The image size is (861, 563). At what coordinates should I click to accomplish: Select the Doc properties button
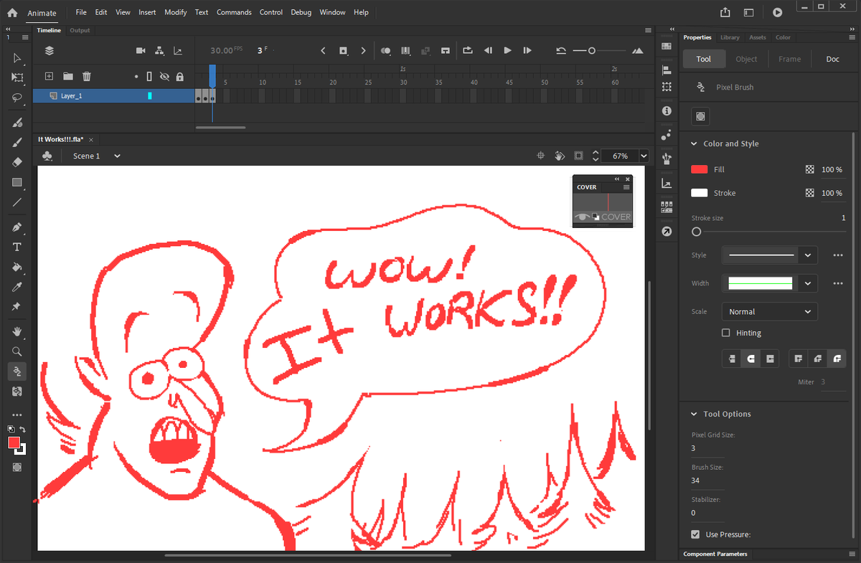coord(832,59)
